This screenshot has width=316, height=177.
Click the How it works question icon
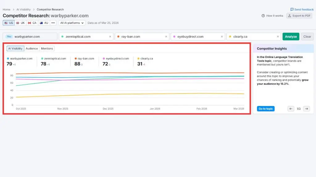pyautogui.click(x=263, y=16)
